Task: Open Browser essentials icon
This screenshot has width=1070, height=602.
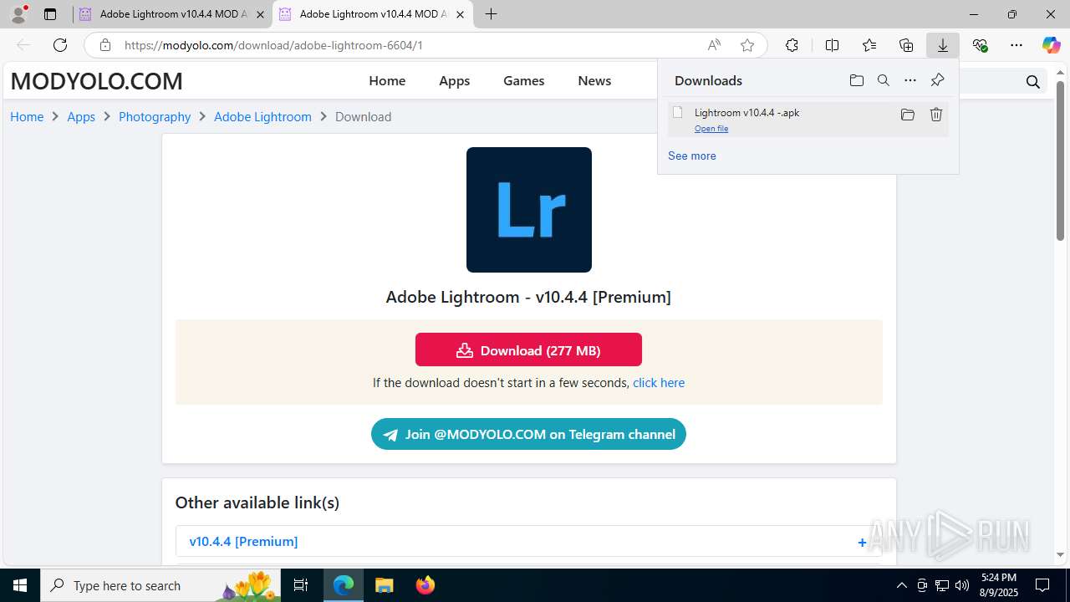Action: tap(980, 45)
